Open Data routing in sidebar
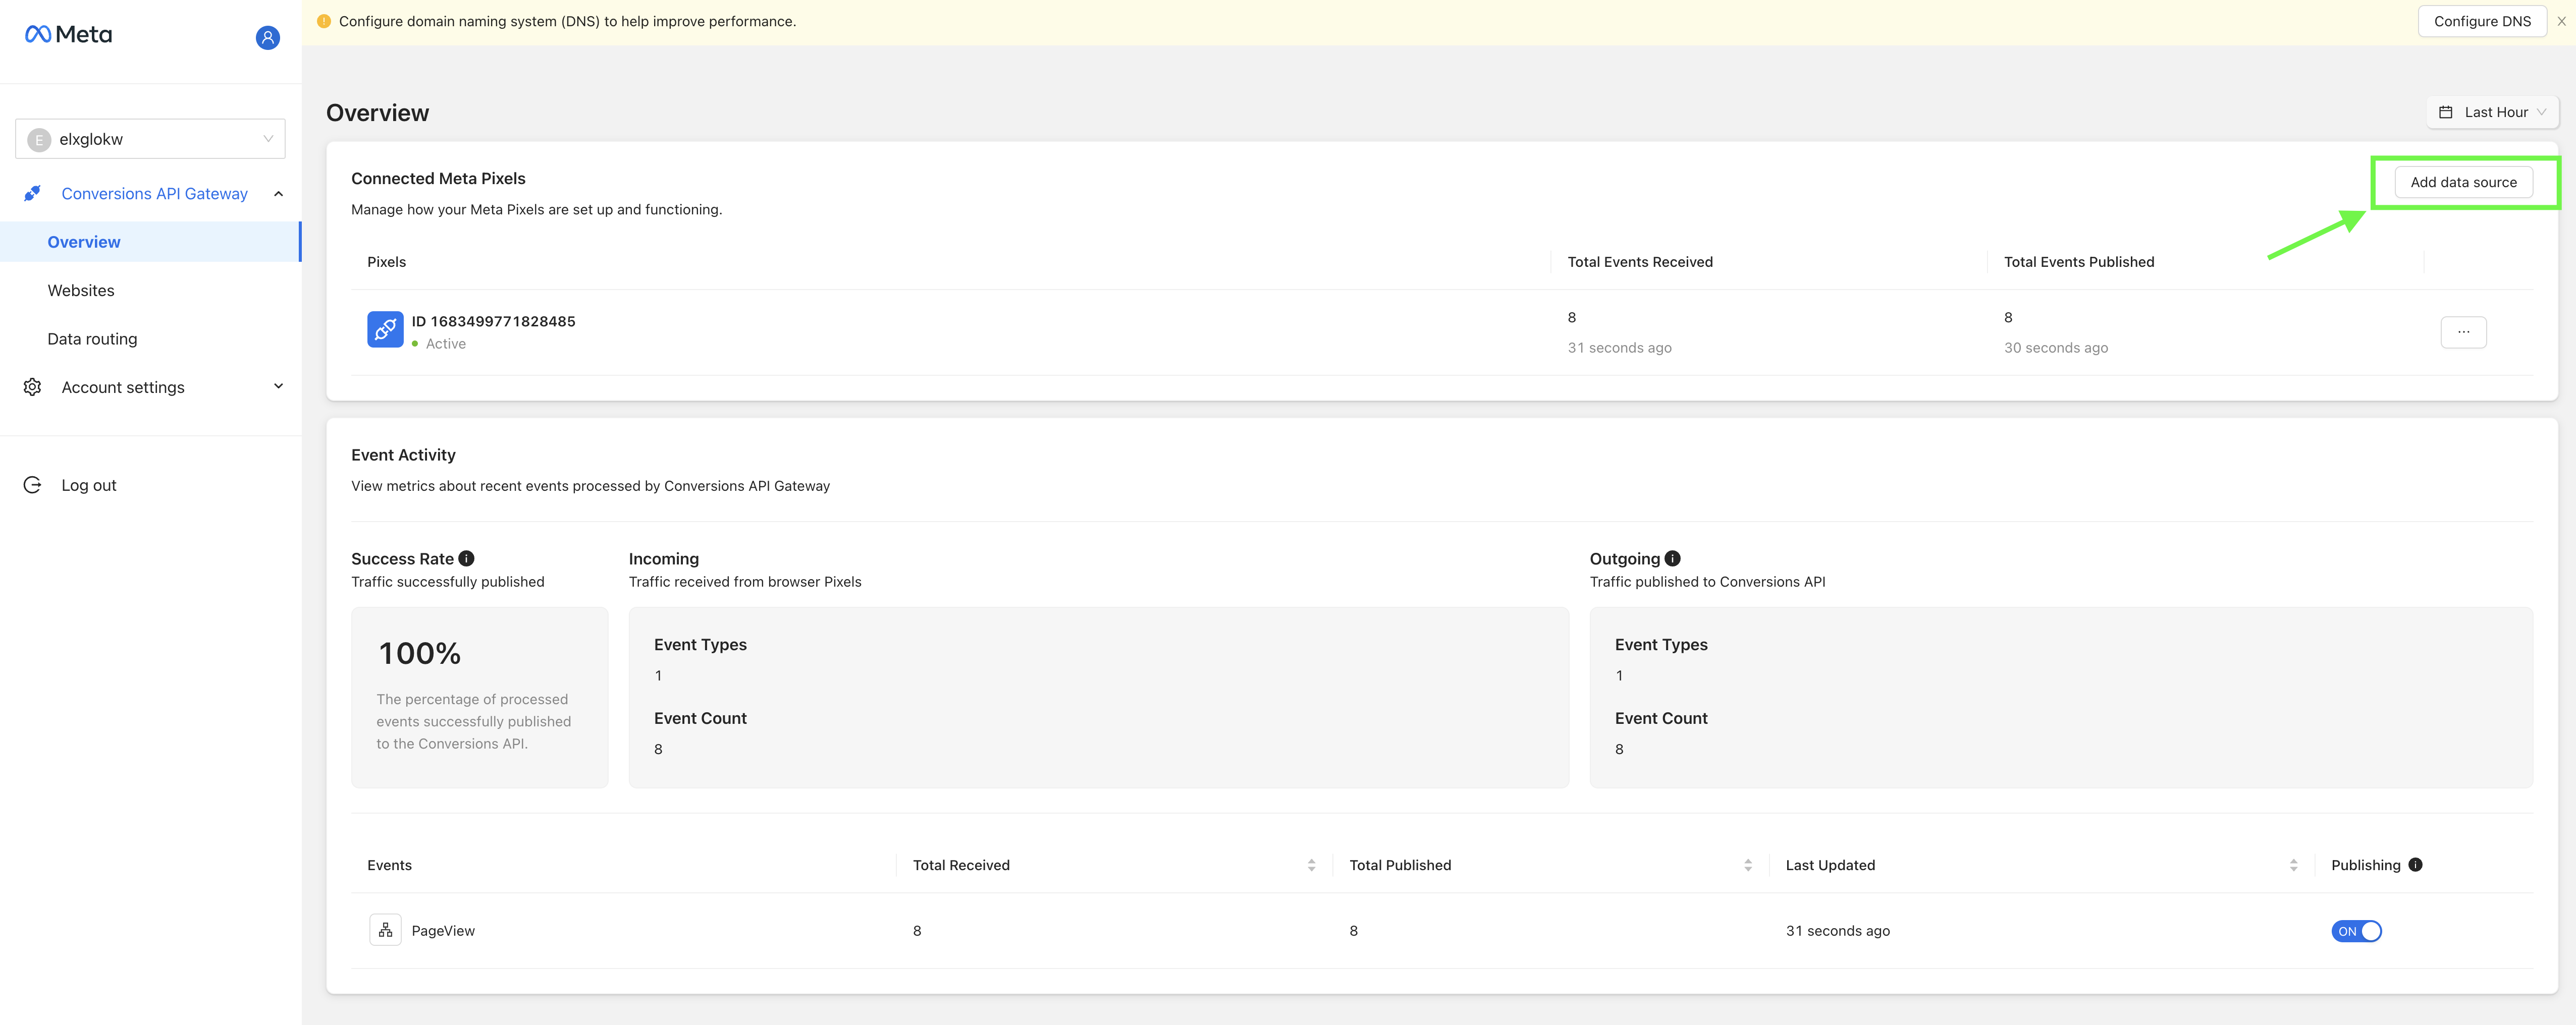Viewport: 2576px width, 1025px height. point(92,338)
